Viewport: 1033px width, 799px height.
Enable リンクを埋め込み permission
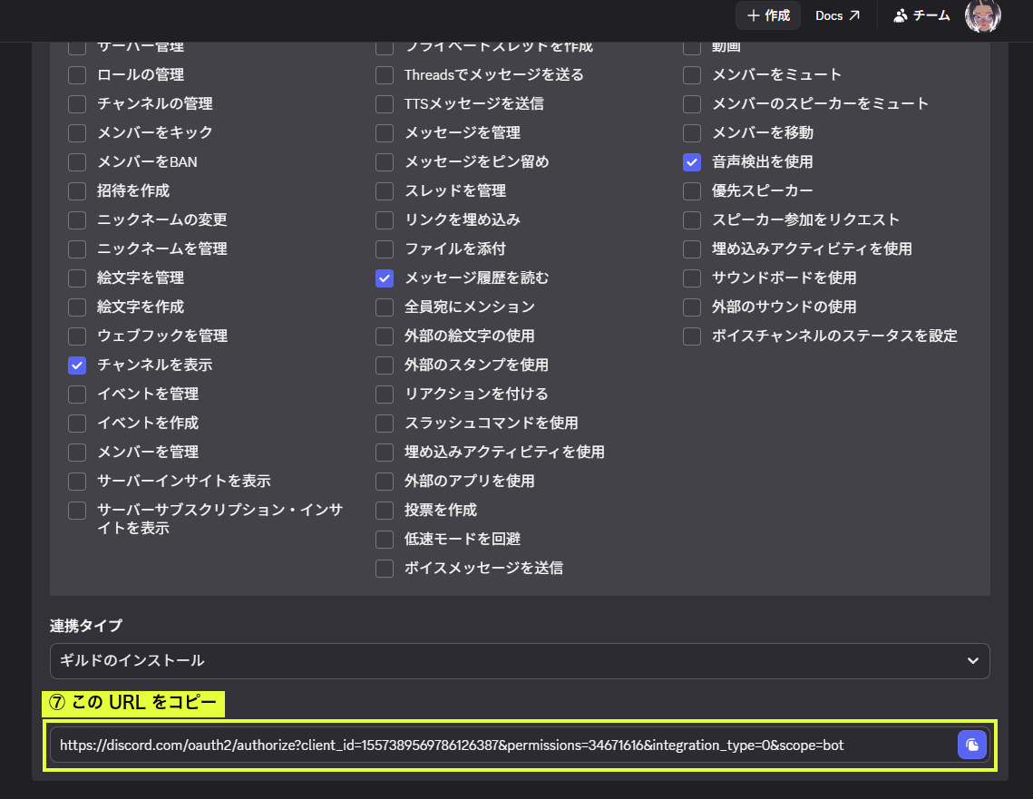[385, 220]
